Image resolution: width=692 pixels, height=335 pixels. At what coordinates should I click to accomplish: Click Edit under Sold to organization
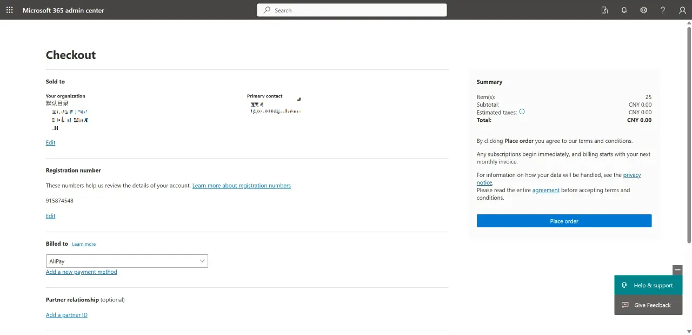tap(50, 143)
